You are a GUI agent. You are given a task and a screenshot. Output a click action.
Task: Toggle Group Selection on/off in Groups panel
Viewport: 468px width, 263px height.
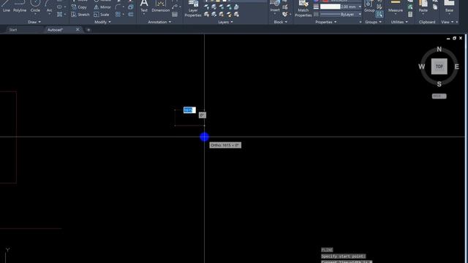click(380, 14)
